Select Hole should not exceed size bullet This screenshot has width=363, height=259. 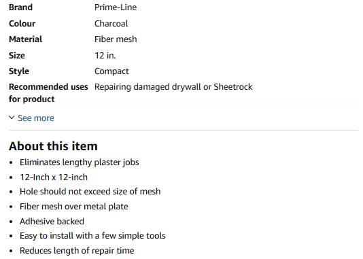(90, 192)
